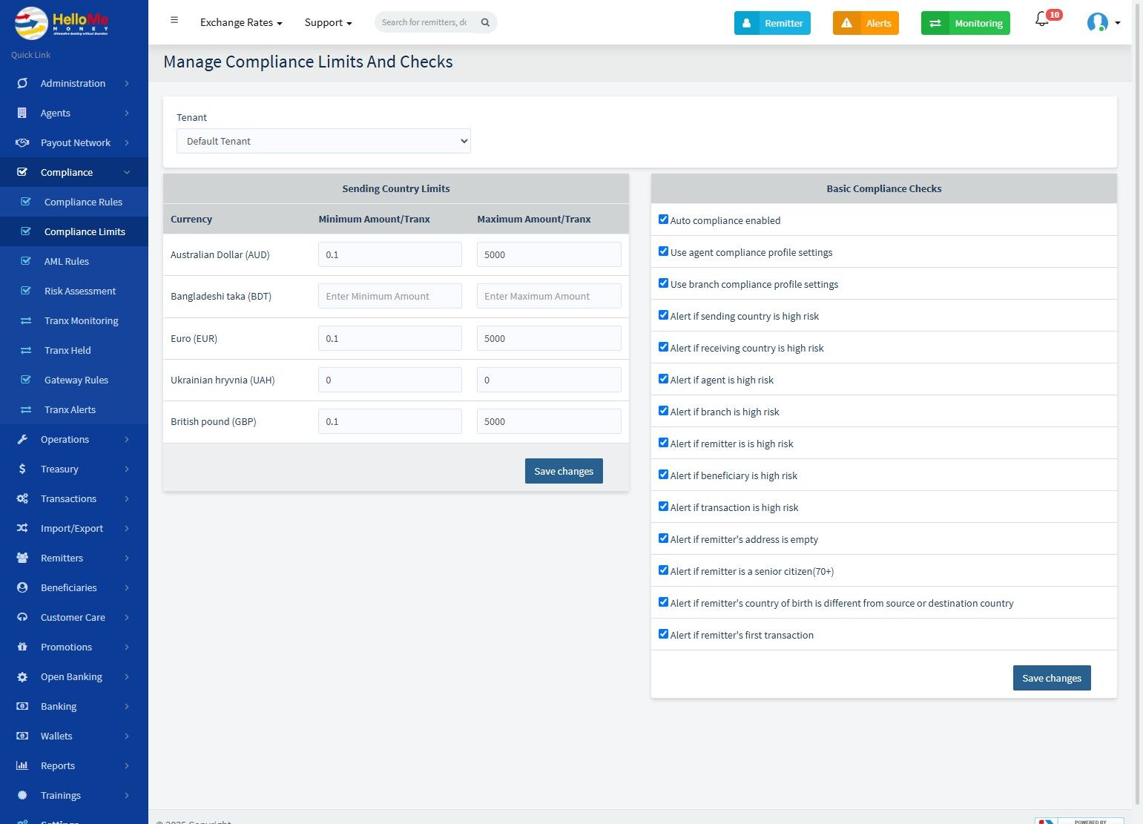
Task: Toggle Alert if agent is high risk
Action: [663, 379]
